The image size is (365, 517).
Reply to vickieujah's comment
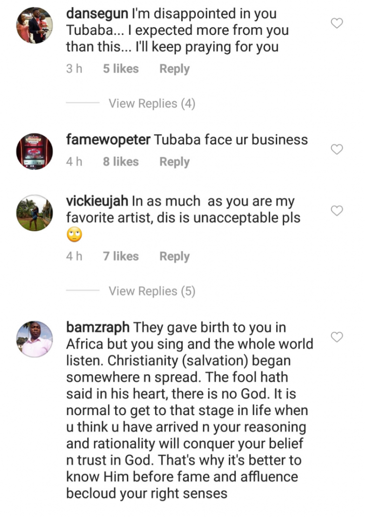click(174, 256)
